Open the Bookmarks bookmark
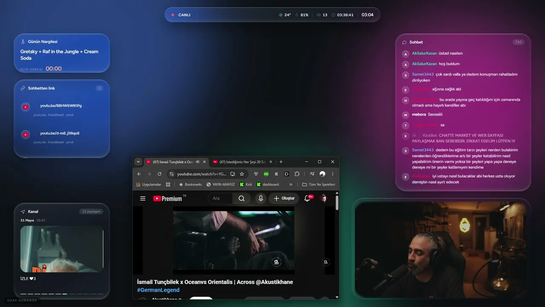Viewport: 545px width, 307px height. [190, 185]
